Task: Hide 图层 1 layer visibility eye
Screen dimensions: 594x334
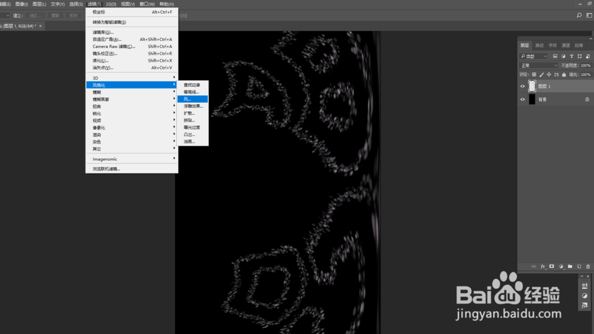Action: point(522,86)
